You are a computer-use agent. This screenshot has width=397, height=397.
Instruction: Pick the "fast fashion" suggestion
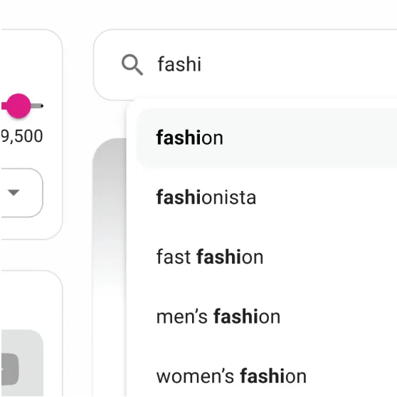[x=210, y=257]
